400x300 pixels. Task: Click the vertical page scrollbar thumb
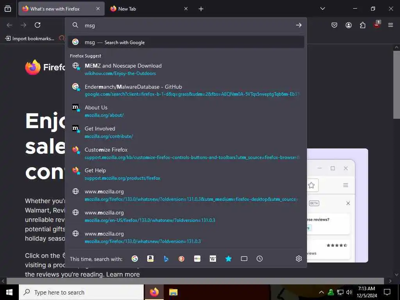[396, 85]
